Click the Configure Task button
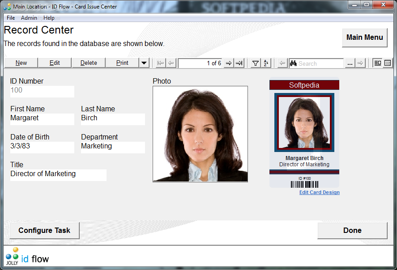397x270 pixels. 44,230
